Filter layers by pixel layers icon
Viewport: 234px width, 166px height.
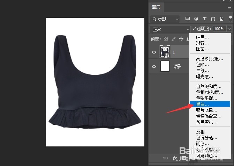pos(188,19)
